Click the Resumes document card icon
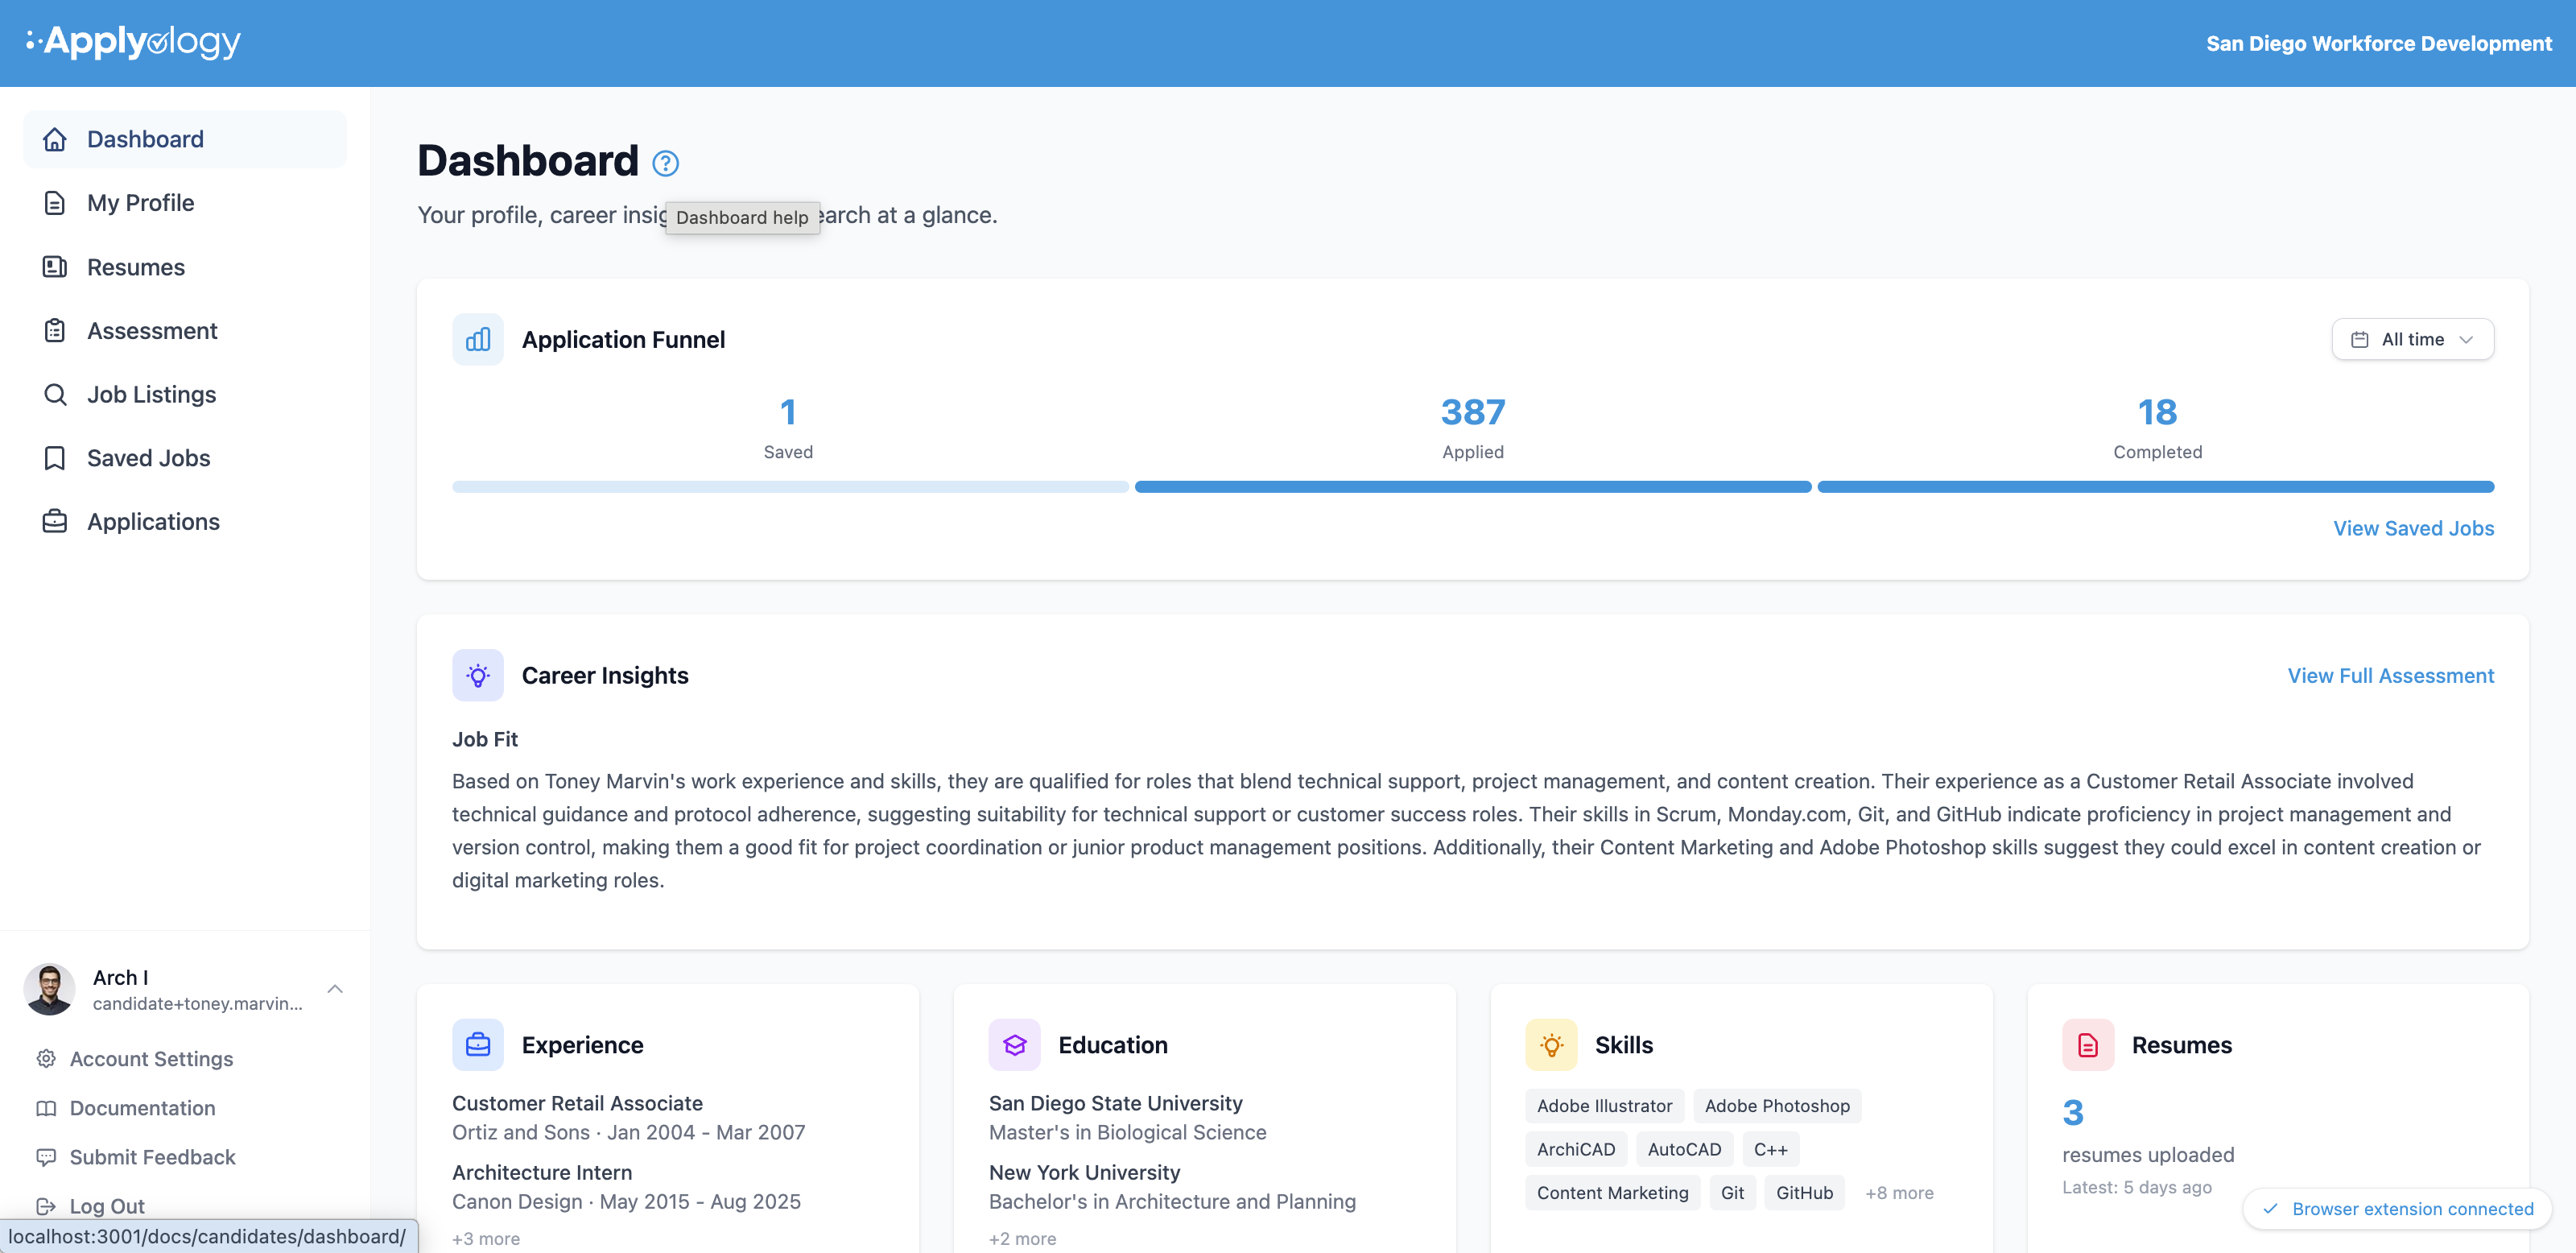The height and width of the screenshot is (1253, 2576). [2088, 1044]
